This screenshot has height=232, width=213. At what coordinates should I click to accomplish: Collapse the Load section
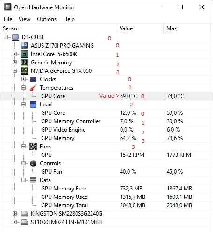(x=23, y=105)
